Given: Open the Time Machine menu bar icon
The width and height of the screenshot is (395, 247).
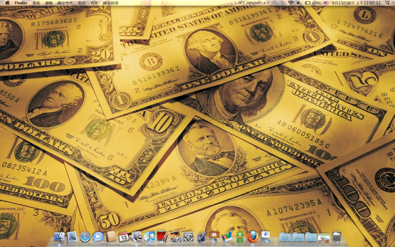Looking at the screenshot, I should [x=274, y=2].
